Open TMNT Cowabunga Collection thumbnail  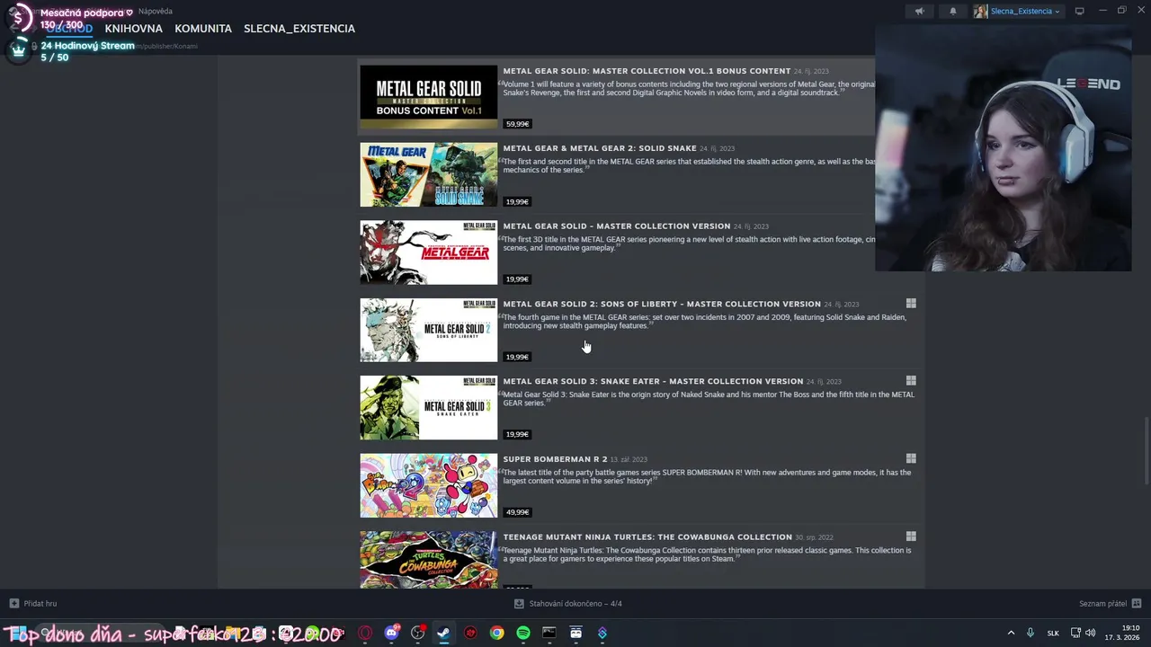click(x=428, y=559)
